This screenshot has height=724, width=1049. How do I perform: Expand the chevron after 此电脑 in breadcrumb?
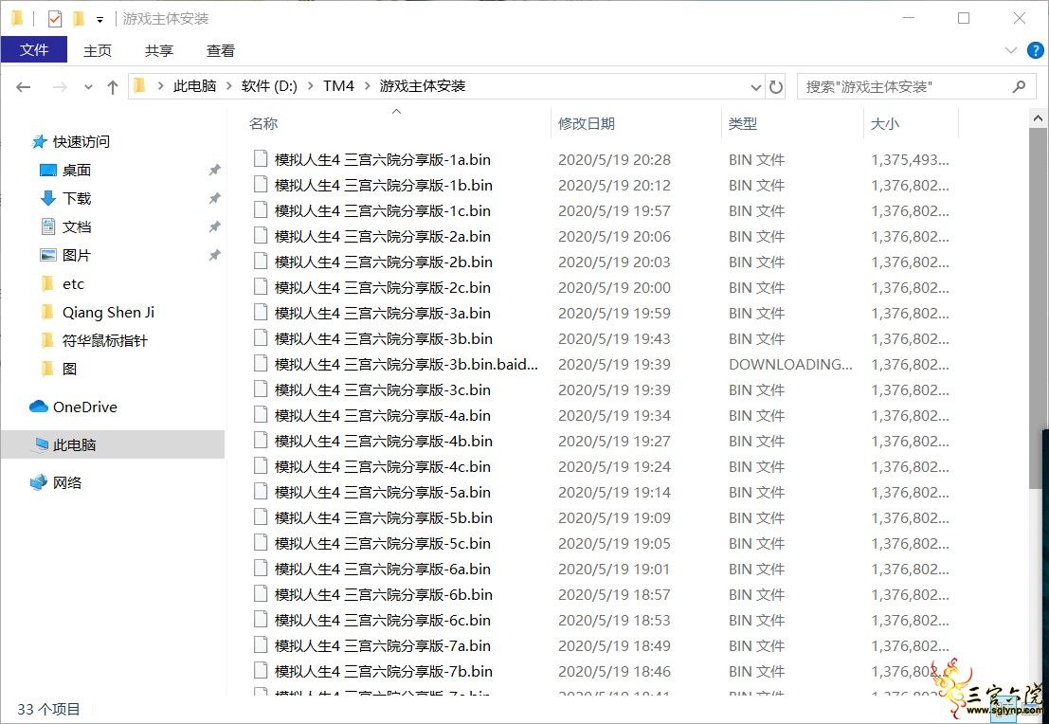point(228,86)
